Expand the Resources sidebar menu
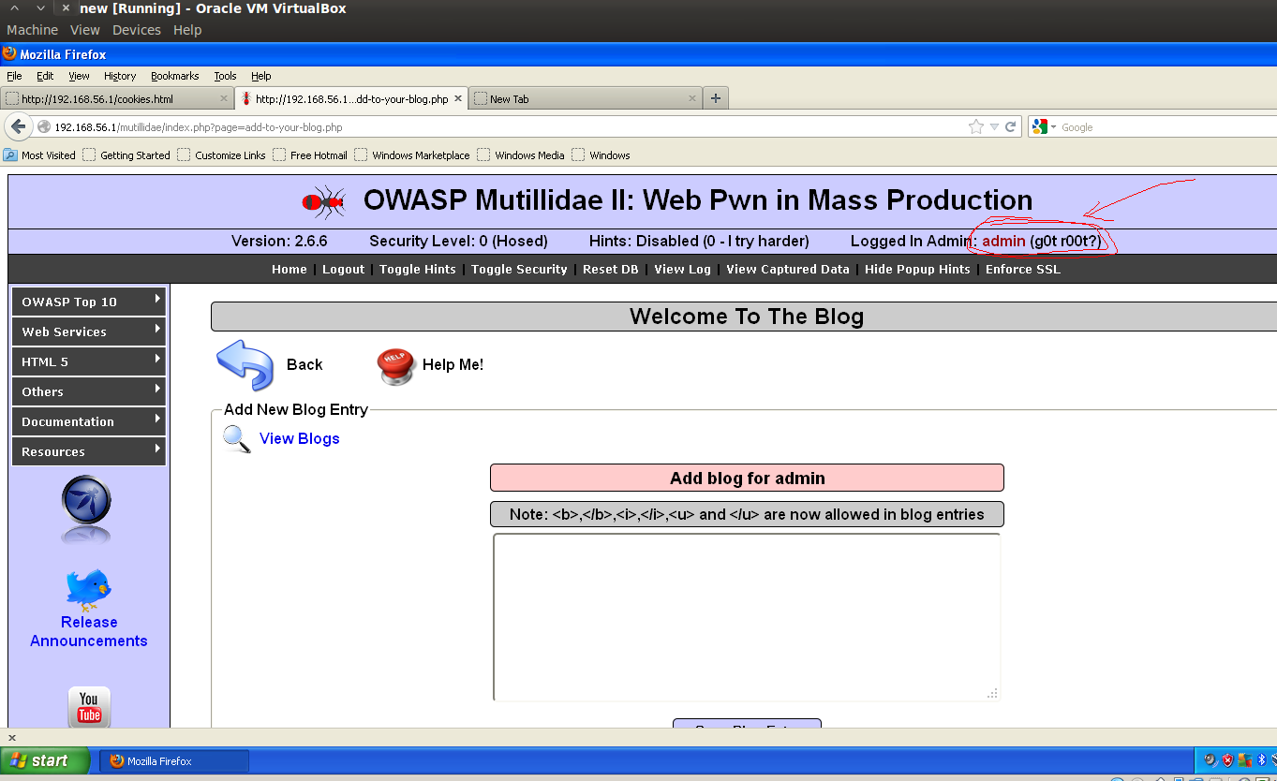Image resolution: width=1277 pixels, height=781 pixels. [x=88, y=451]
